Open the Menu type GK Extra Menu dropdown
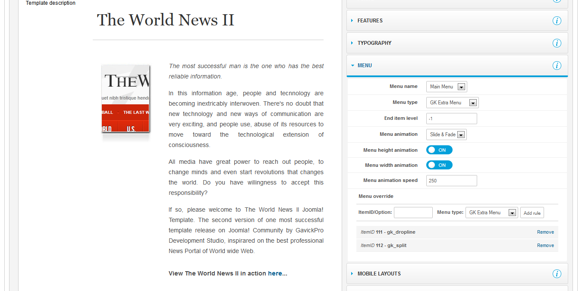582x291 pixels. pos(452,103)
